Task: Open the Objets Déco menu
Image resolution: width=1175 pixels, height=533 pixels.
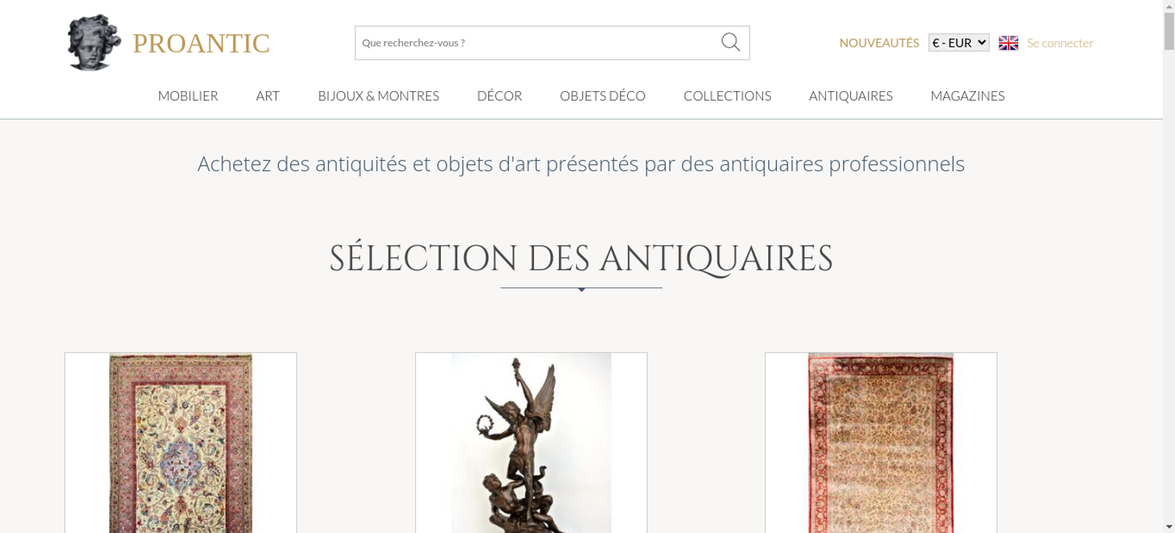Action: point(603,96)
